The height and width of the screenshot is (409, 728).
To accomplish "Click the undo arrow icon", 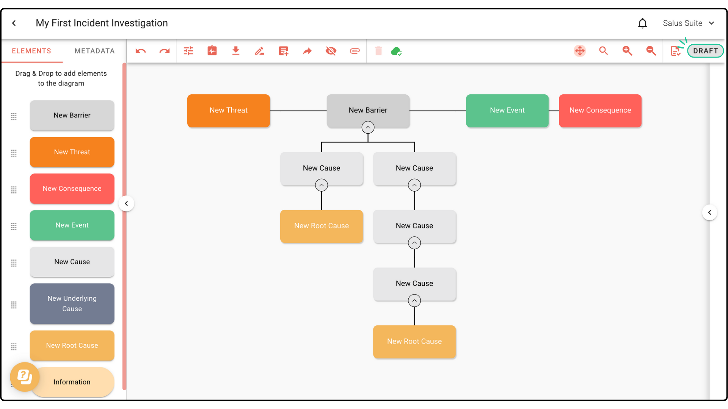I will point(141,51).
